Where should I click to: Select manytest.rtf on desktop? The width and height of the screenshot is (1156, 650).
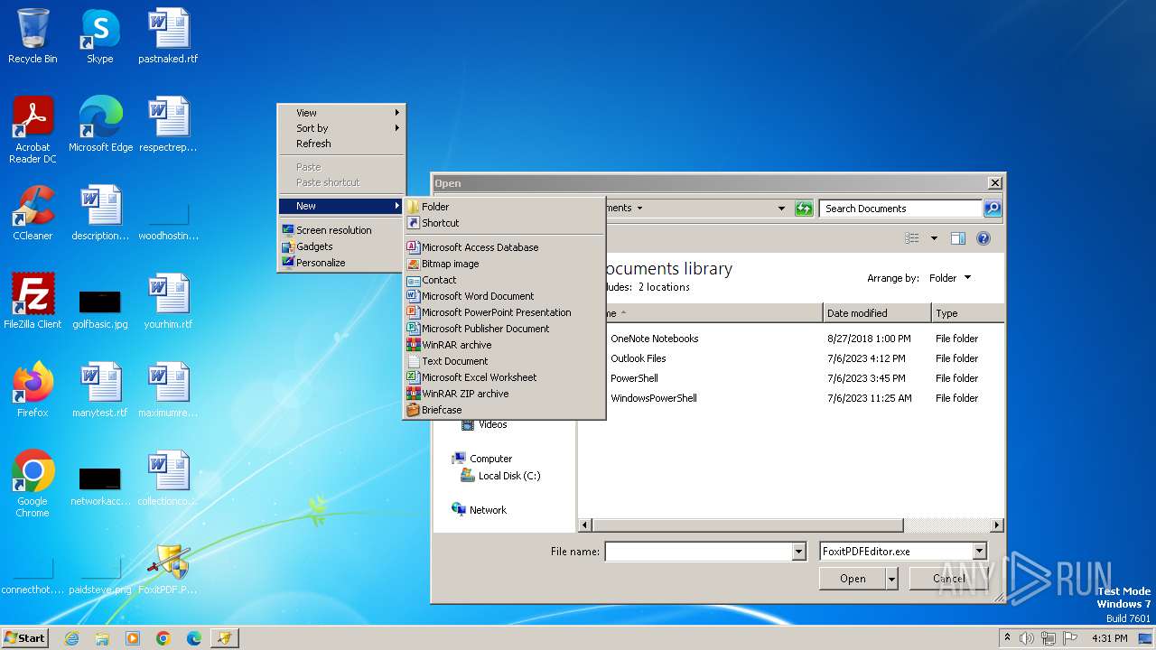point(100,390)
